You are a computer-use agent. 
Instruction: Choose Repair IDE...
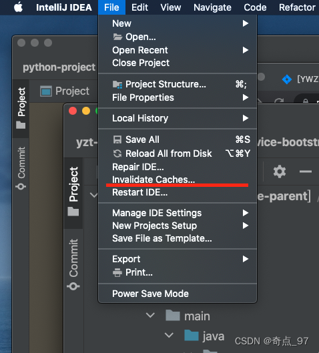(x=178, y=167)
